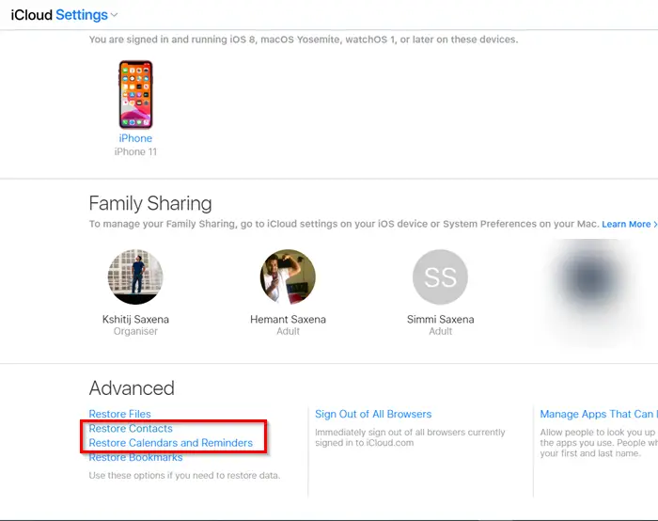658x521 pixels.
Task: Choose Restore Bookmarks
Action: 135,457
